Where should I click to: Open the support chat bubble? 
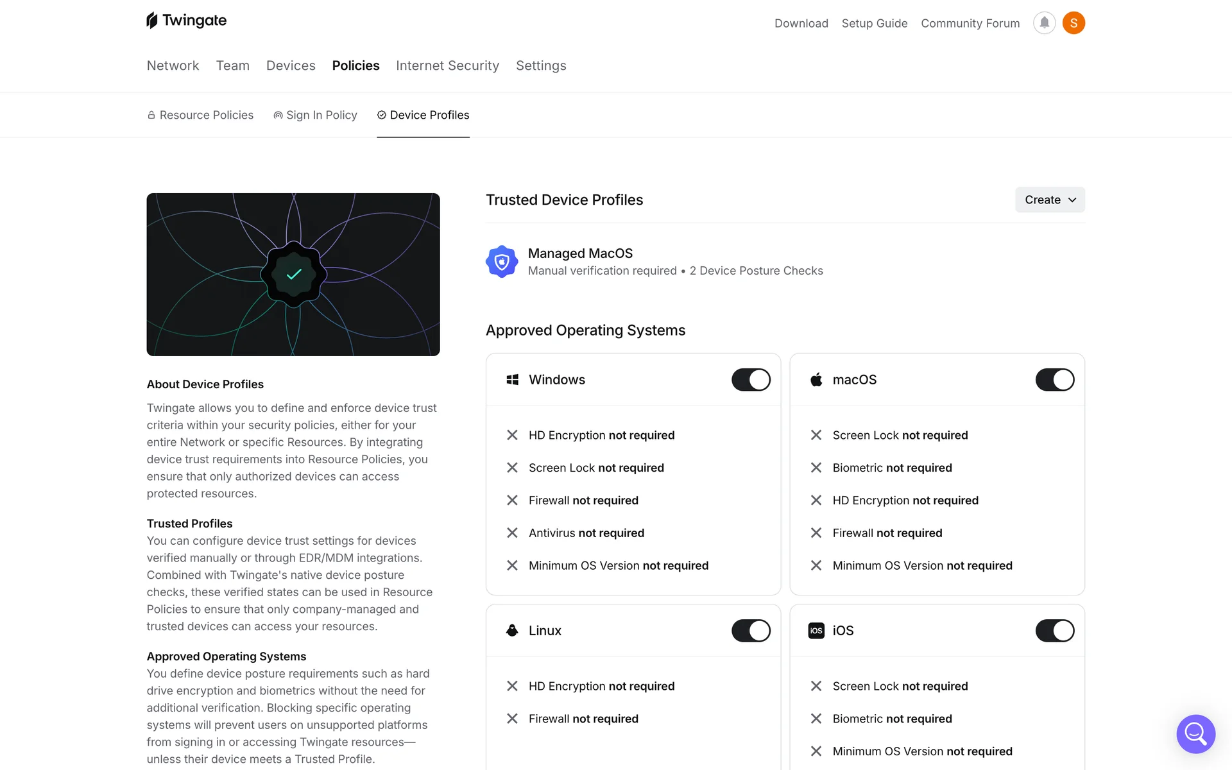pyautogui.click(x=1195, y=733)
